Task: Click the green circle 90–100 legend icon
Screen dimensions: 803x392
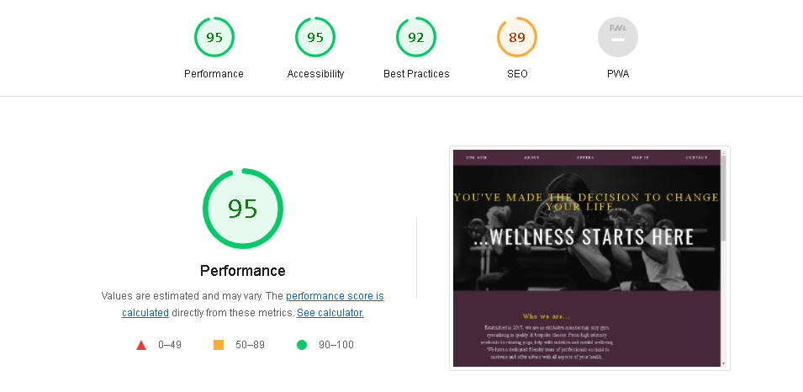Action: click(x=302, y=345)
